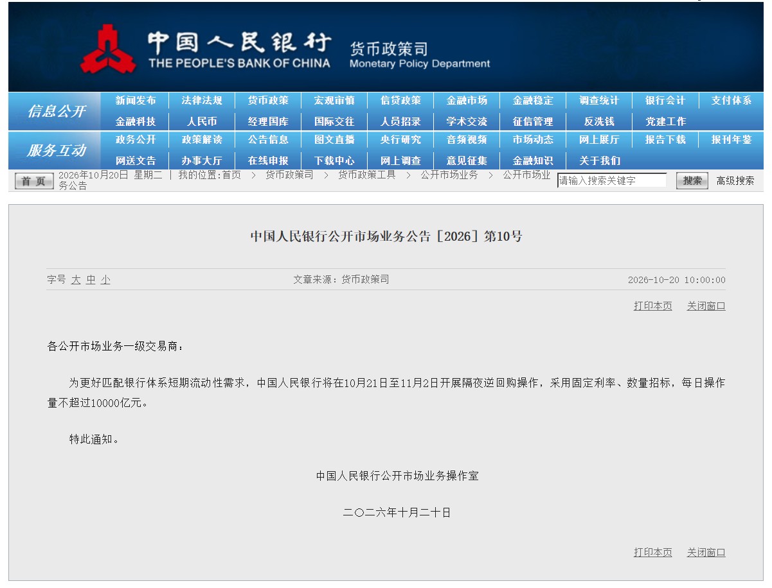Click top 打印本页 print link
Screen dimensions: 772x588
[x=653, y=306]
